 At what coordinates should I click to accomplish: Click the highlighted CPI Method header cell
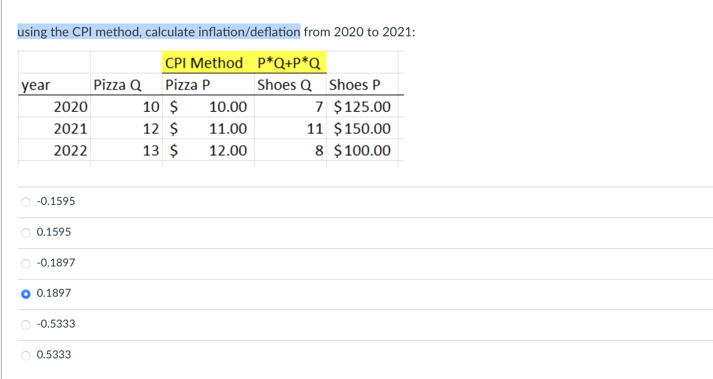click(204, 63)
